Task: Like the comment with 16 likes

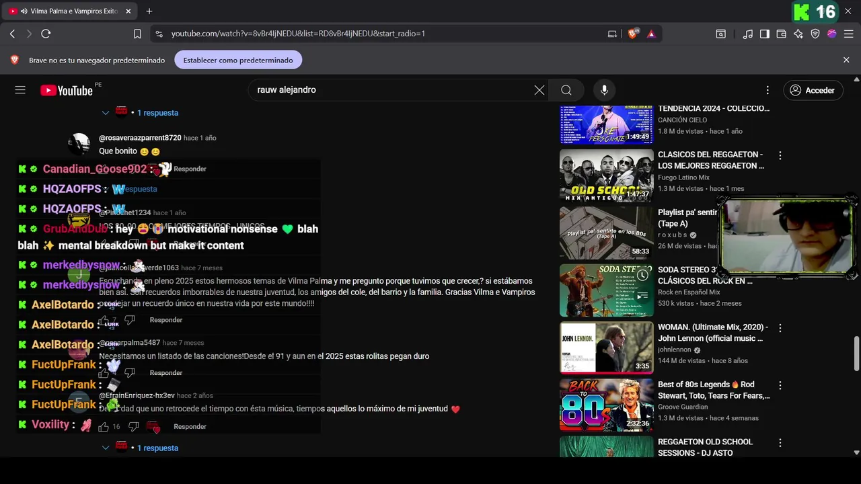Action: (x=104, y=427)
